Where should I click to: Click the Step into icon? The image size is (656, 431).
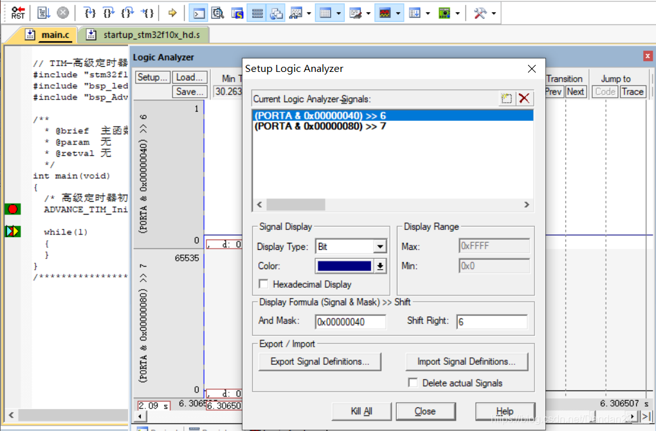(x=89, y=13)
